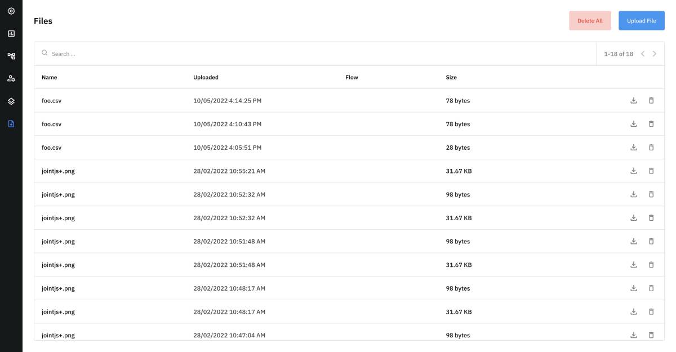This screenshot has height=352, width=676.
Task: Delete the 31.67 KB file from 10:48:17 AM
Action: coord(651,311)
